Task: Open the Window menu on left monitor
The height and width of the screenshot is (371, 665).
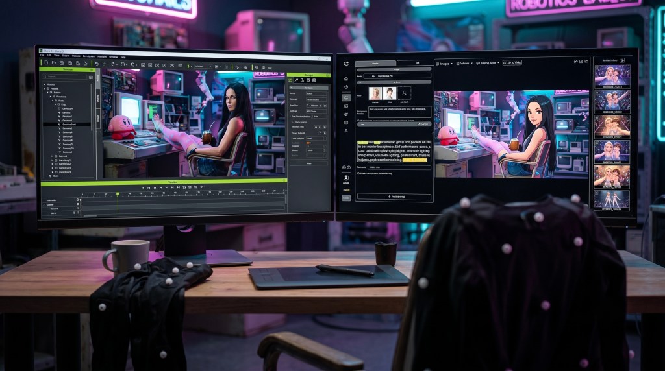Action: pos(113,56)
